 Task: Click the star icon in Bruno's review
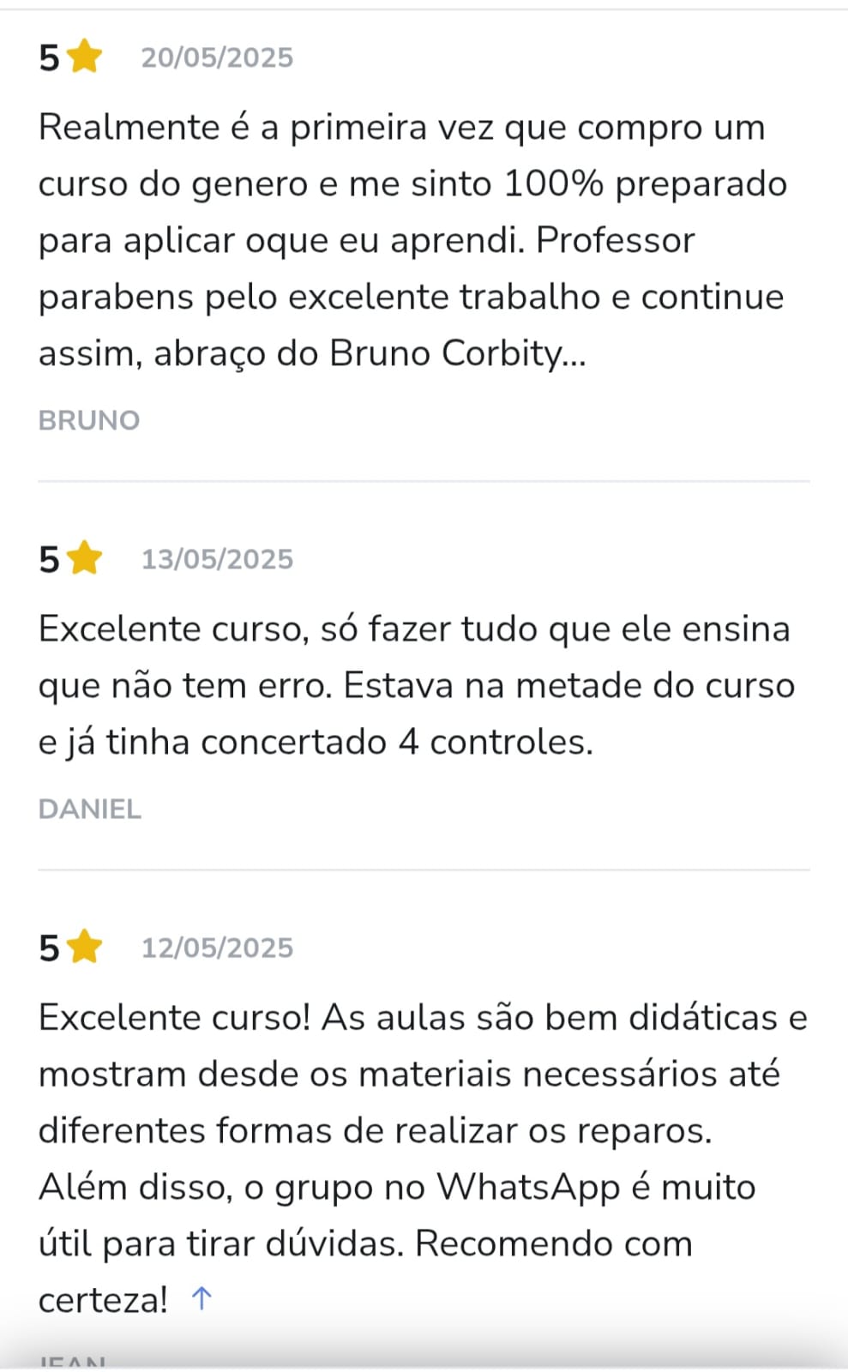point(84,57)
